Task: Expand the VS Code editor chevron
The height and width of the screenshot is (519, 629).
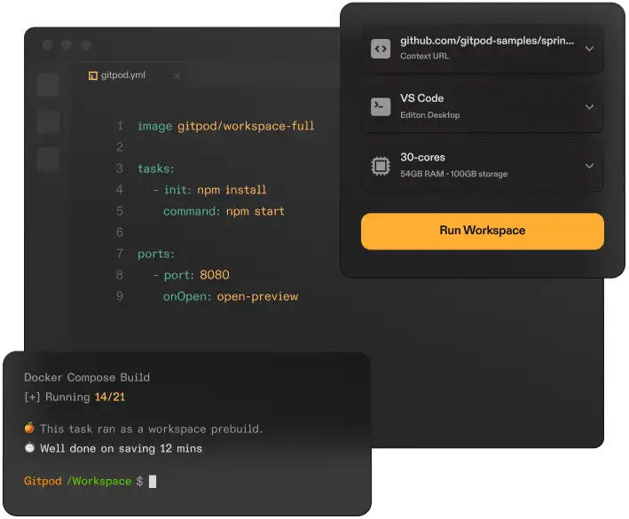Action: [x=589, y=106]
